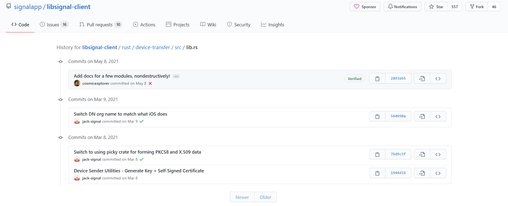Open the Actions tab
The image size is (508, 206).
point(144,24)
